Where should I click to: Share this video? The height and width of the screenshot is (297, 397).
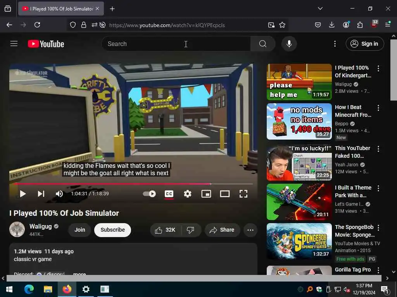(x=222, y=230)
